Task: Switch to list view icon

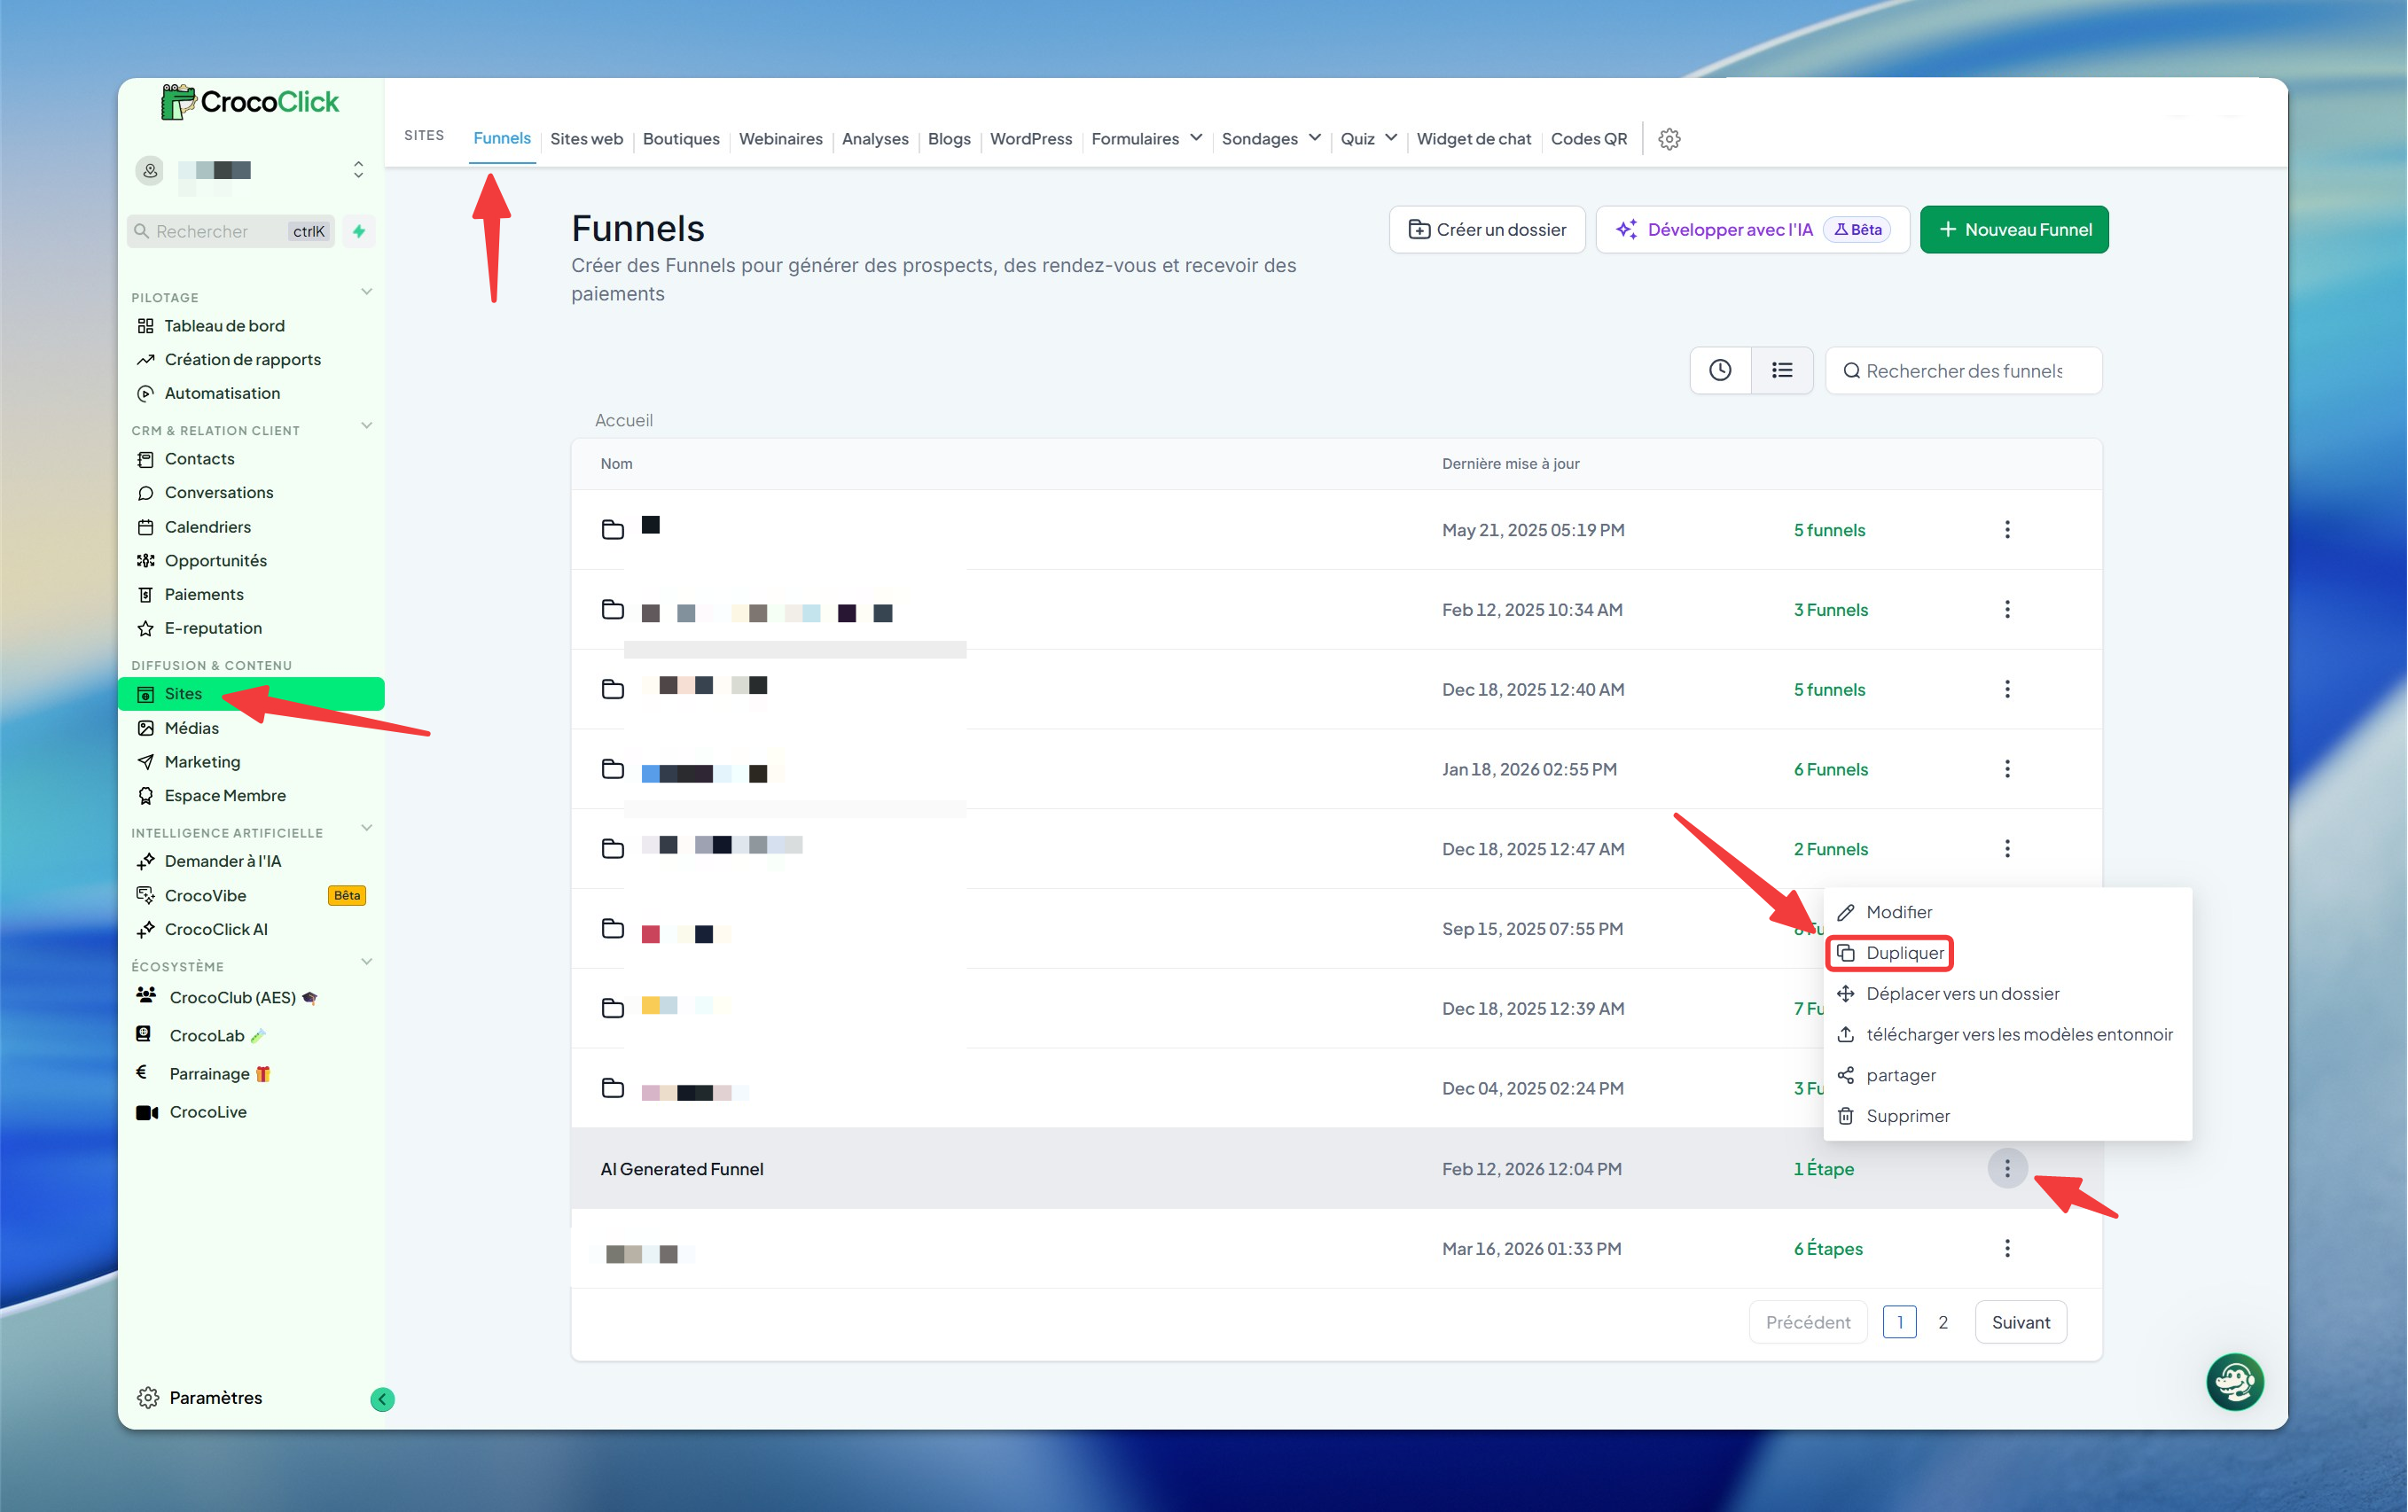Action: pos(1782,370)
